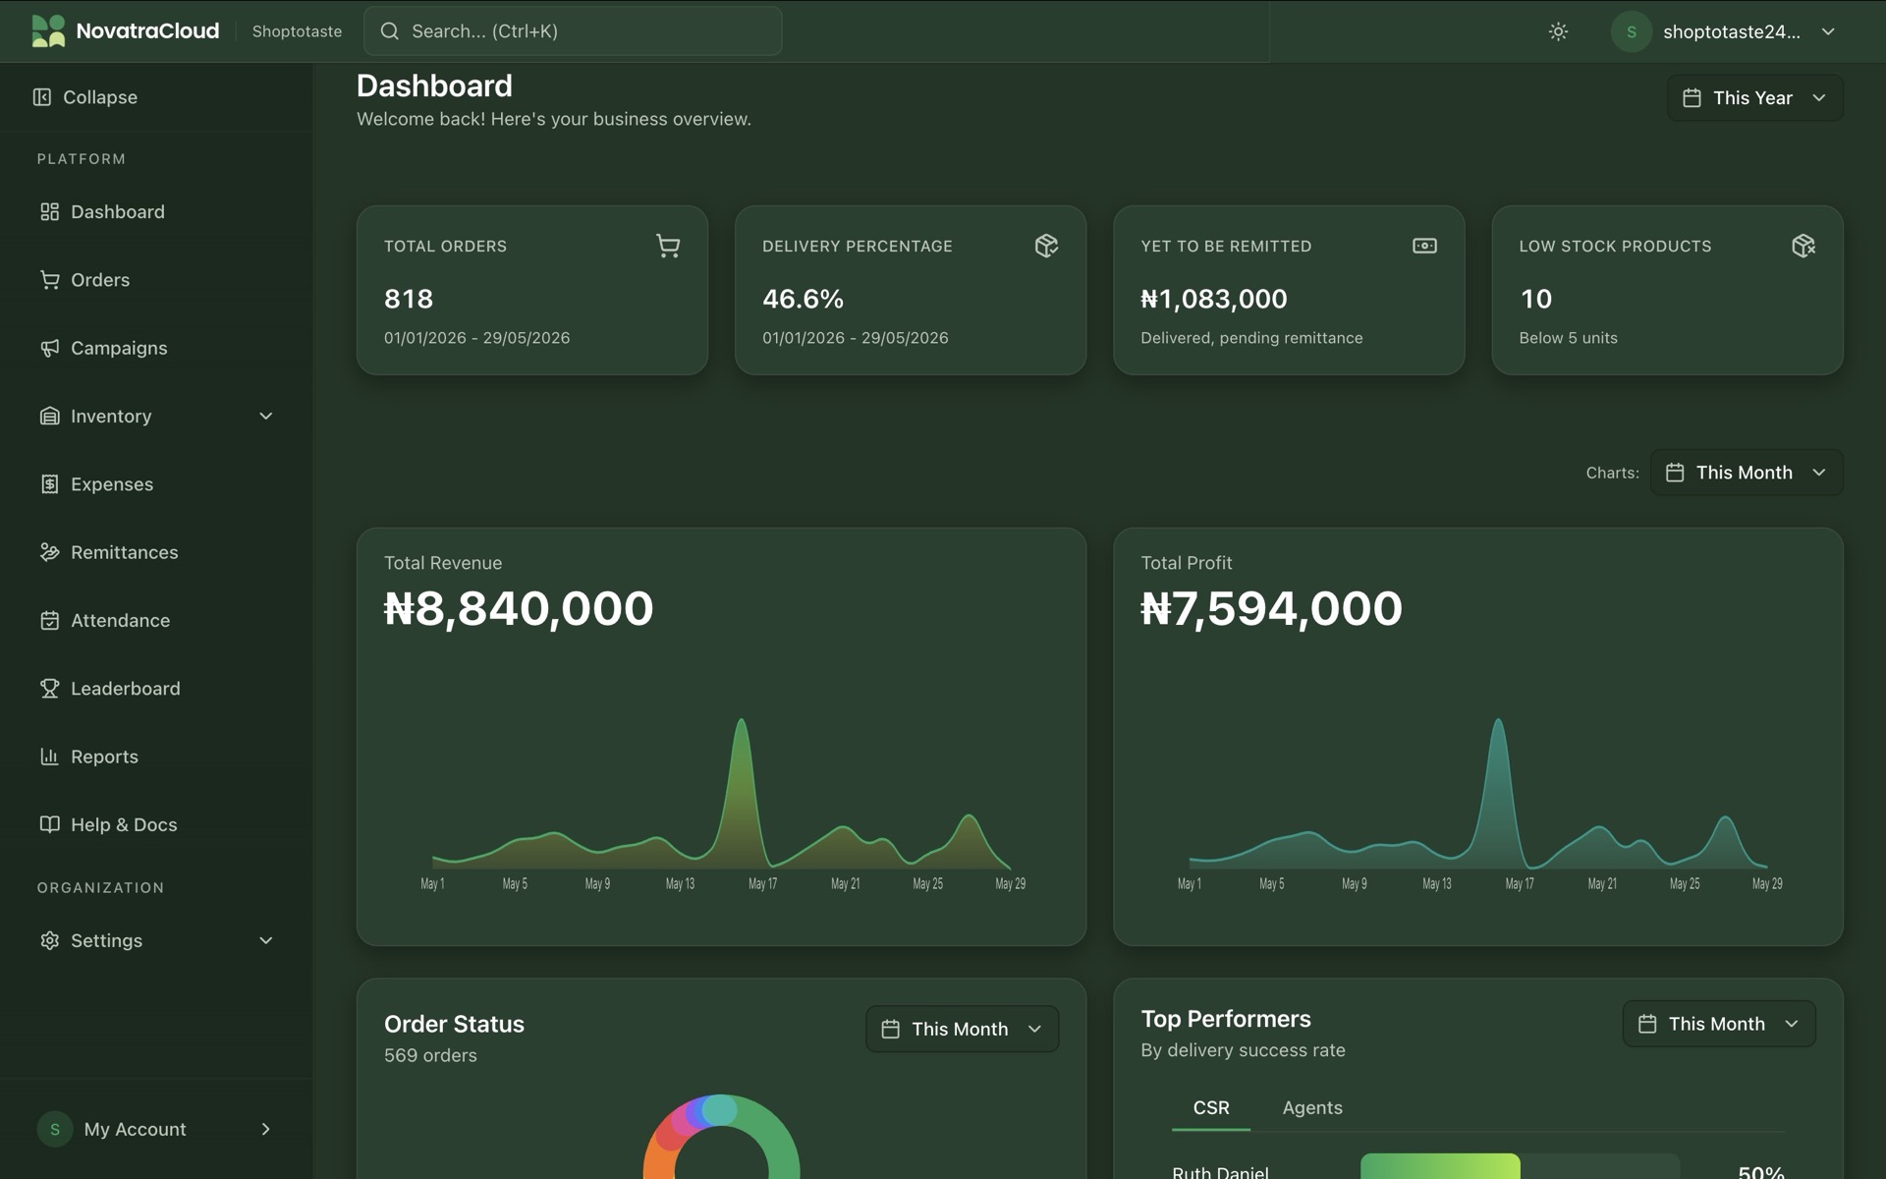Open the user account dropdown chevron in header
This screenshot has height=1179, width=1886.
point(1828,31)
